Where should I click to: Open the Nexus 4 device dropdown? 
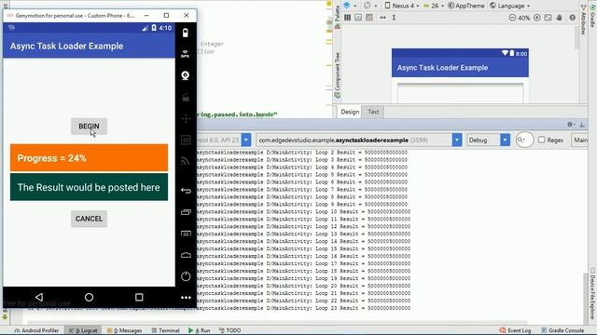402,6
